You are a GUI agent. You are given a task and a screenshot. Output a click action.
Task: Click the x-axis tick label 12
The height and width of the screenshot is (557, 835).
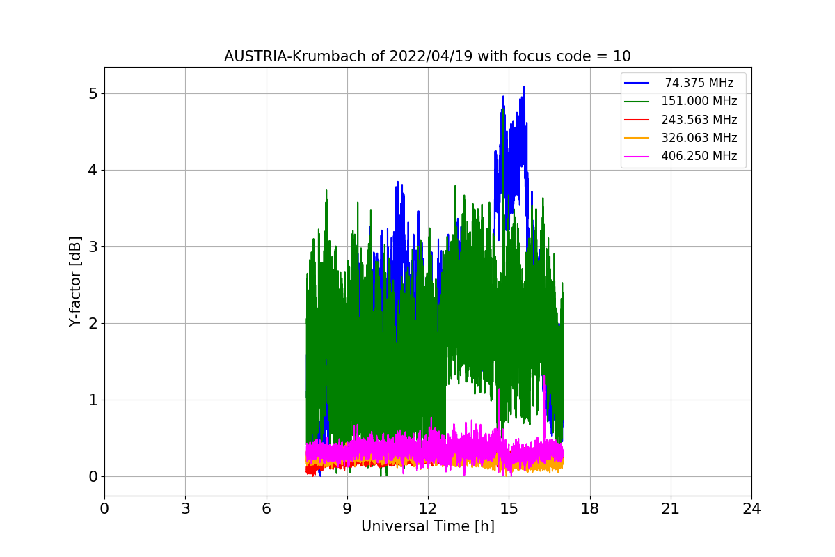click(x=428, y=508)
